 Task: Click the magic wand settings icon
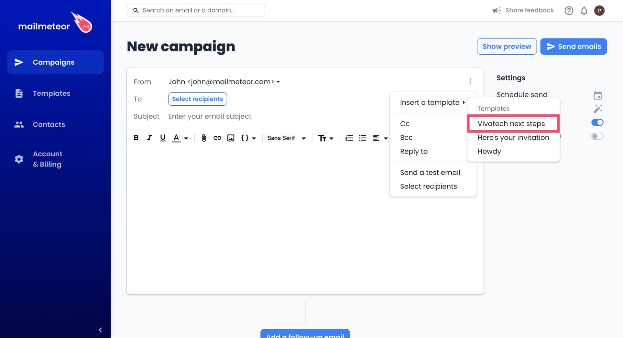click(x=598, y=109)
